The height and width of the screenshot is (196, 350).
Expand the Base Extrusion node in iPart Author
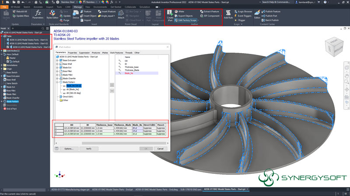point(57,60)
